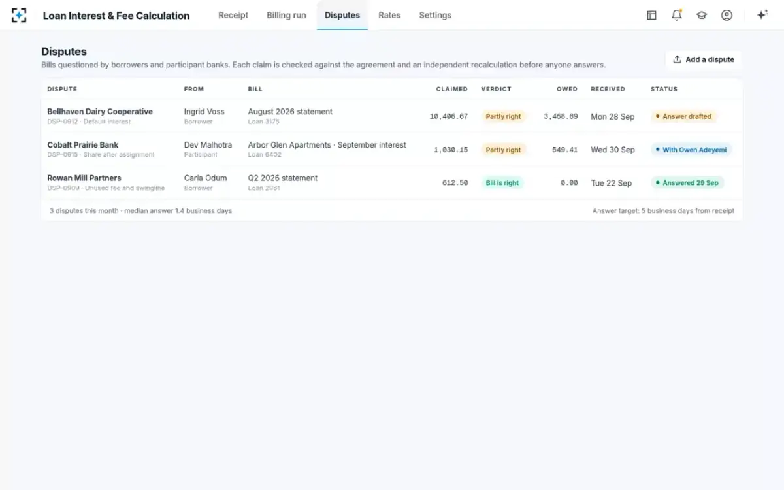The height and width of the screenshot is (490, 784).
Task: Click owed amount 549.41
Action: click(x=565, y=150)
